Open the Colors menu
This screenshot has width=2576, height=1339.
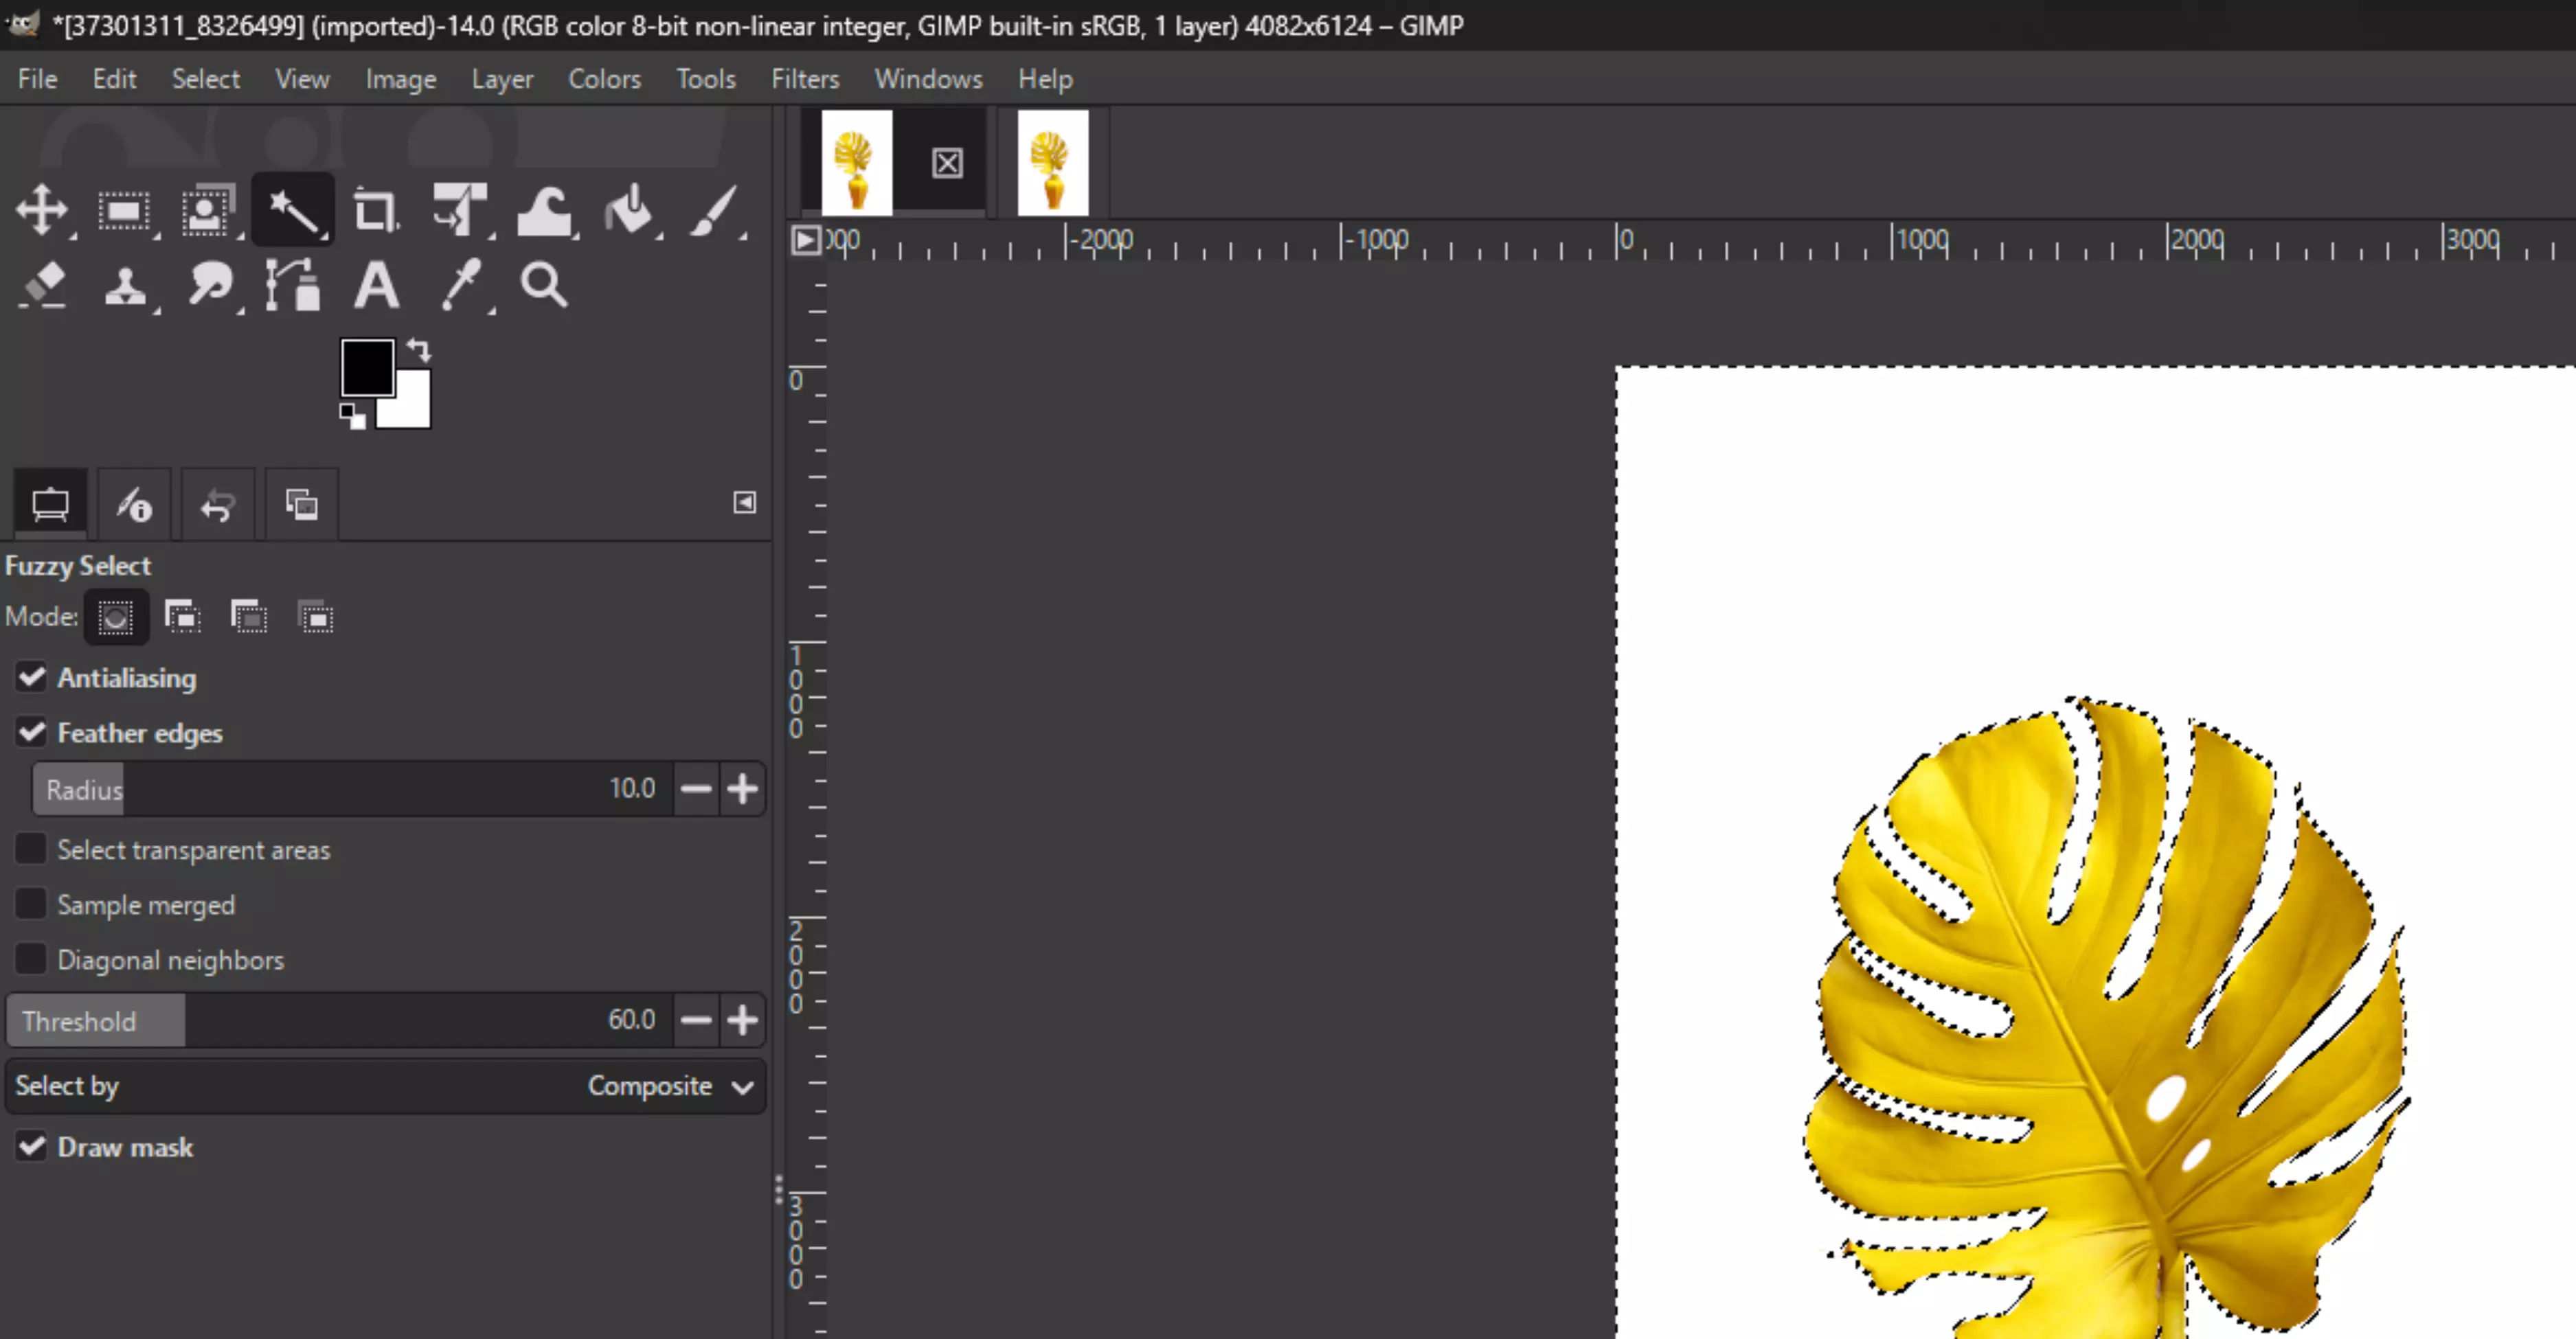604,79
